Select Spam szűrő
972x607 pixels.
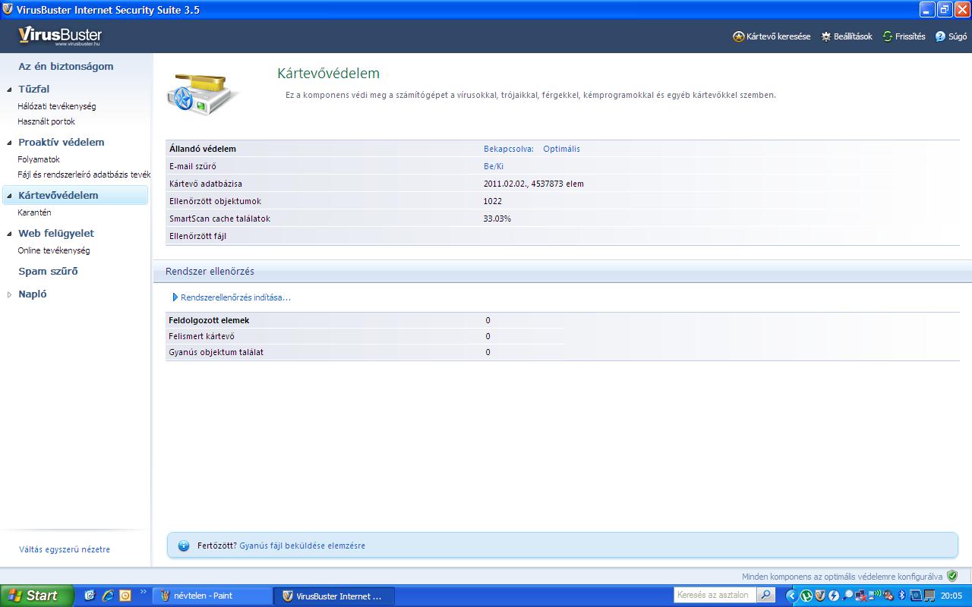[x=48, y=271]
